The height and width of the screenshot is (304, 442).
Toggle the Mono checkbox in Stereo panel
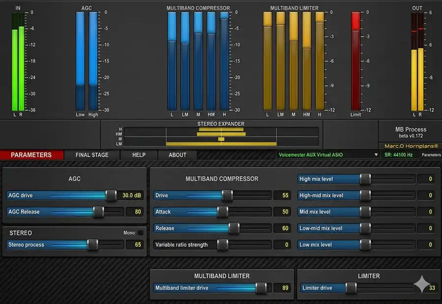point(140,233)
